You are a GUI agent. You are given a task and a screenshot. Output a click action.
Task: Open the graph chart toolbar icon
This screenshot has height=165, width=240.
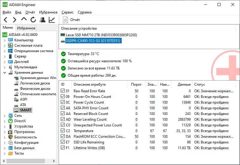(52, 20)
